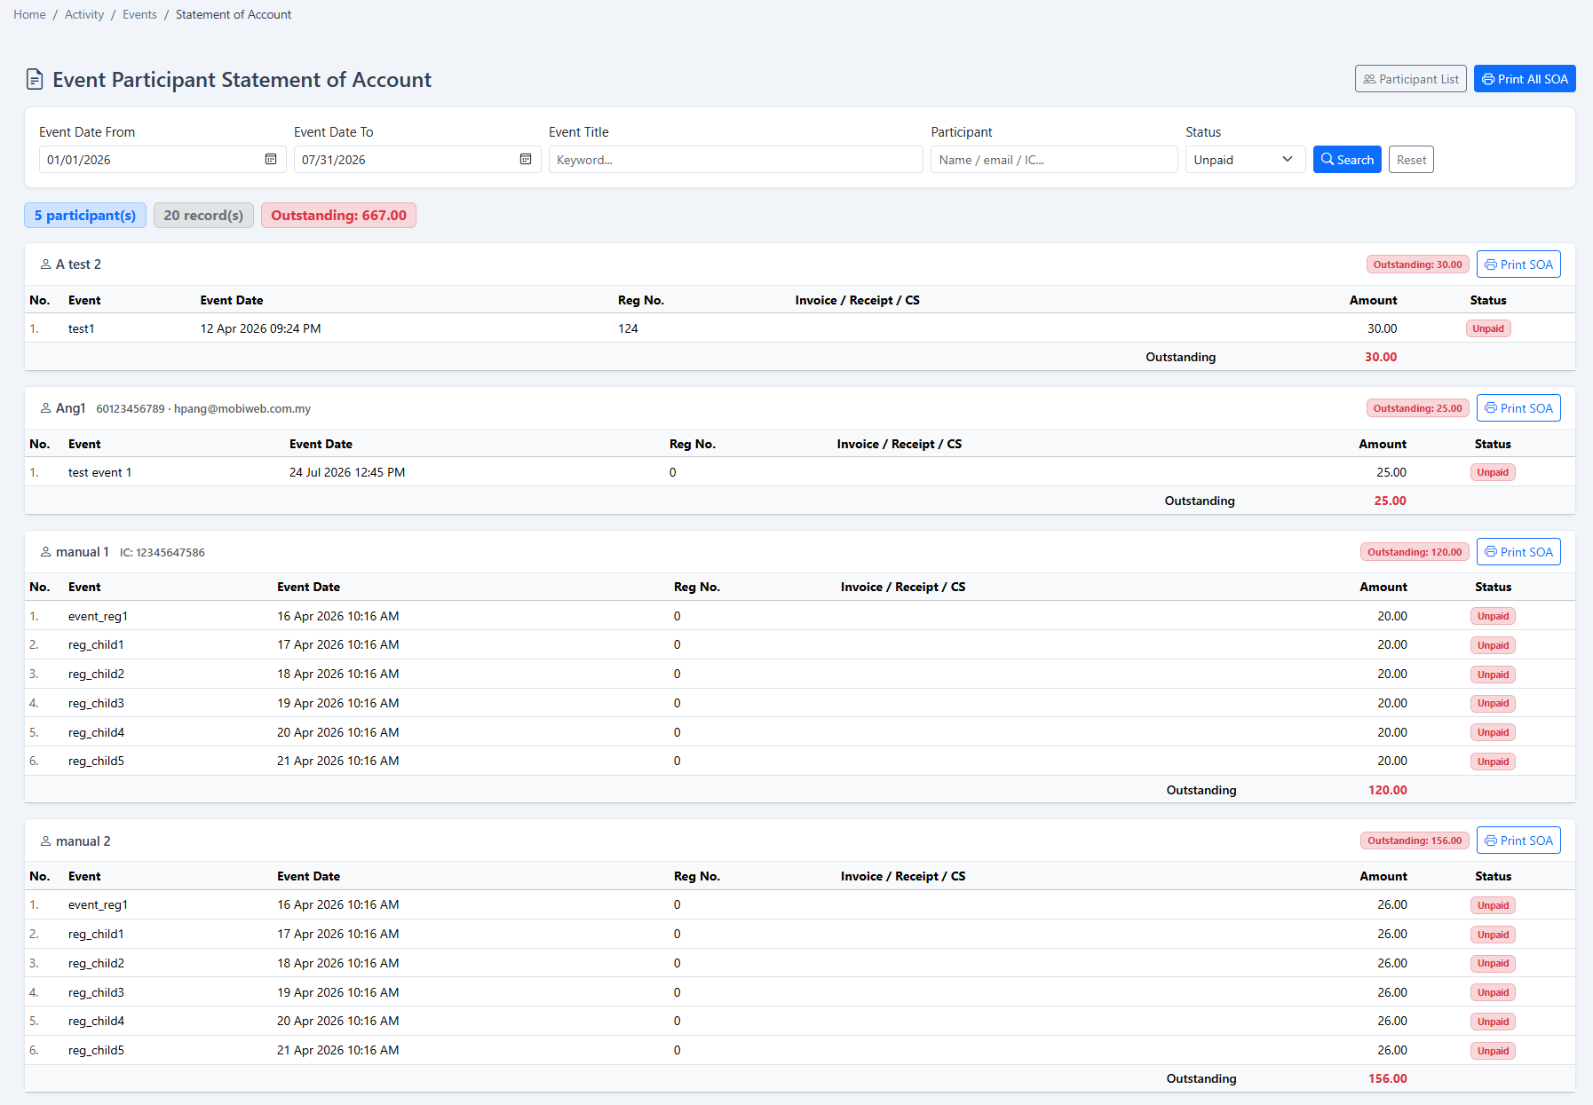
Task: Click the participant name A test 2
Action: coord(78,264)
